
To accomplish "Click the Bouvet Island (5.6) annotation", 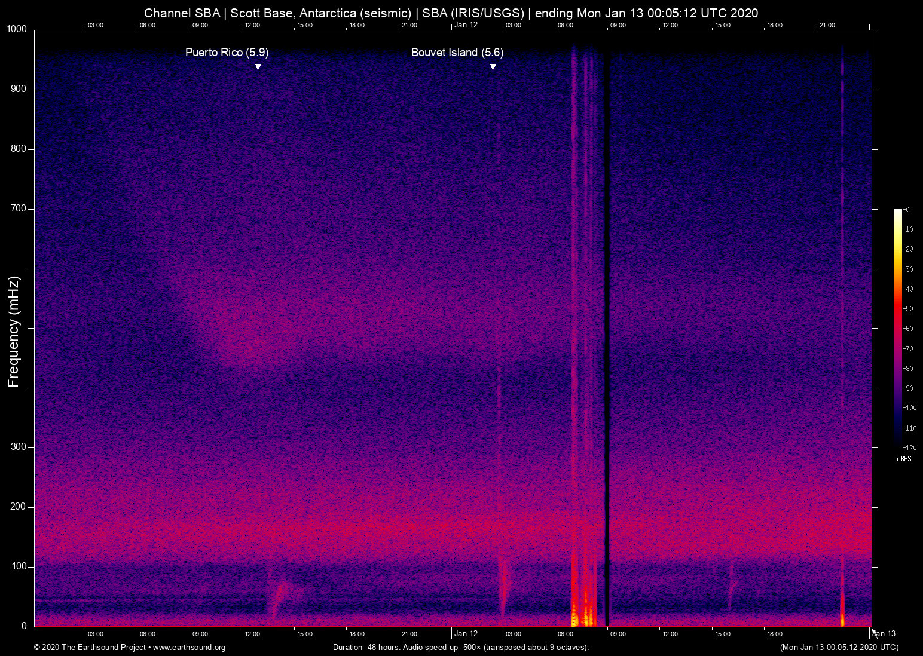I will tap(457, 53).
